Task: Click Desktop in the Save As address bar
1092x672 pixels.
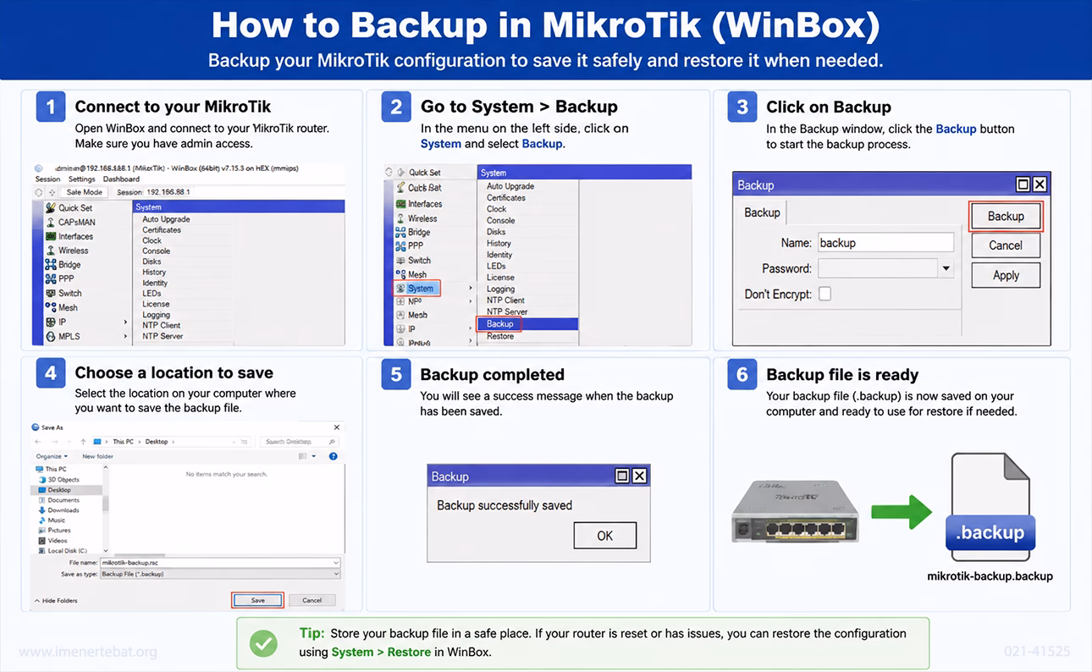Action: click(x=157, y=442)
